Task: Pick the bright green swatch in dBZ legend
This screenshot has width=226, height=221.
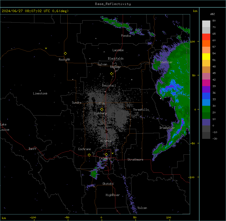Action: [x=206, y=109]
